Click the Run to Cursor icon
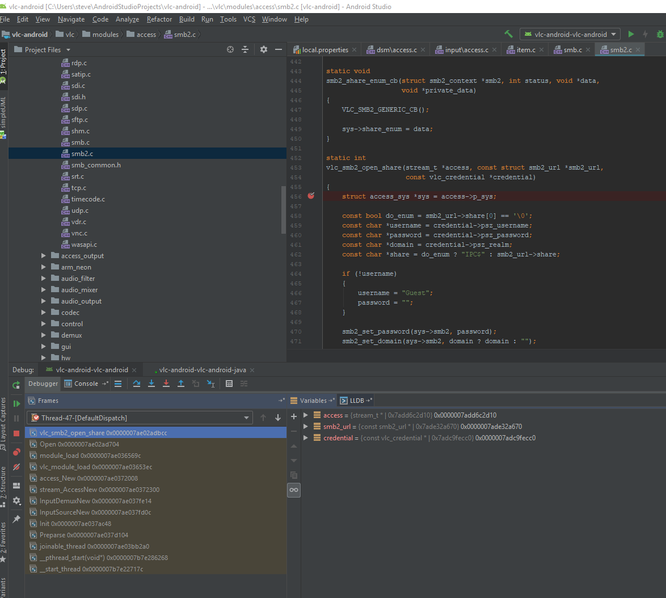The width and height of the screenshot is (666, 598). tap(210, 384)
